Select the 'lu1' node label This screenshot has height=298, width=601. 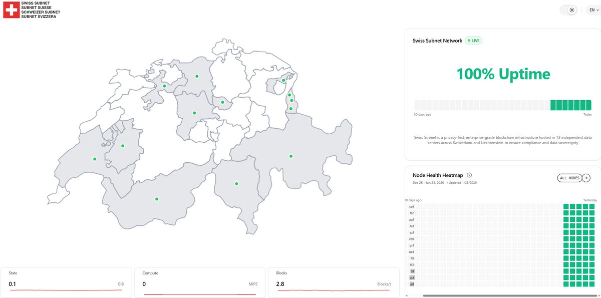pos(412,226)
